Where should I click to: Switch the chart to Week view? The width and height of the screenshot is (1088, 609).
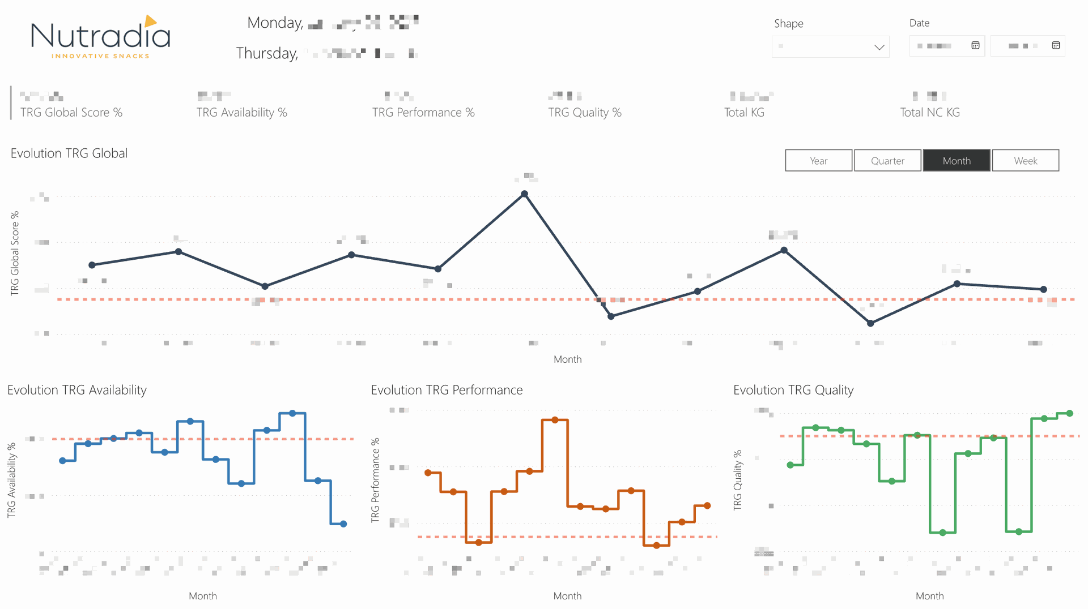coord(1026,161)
